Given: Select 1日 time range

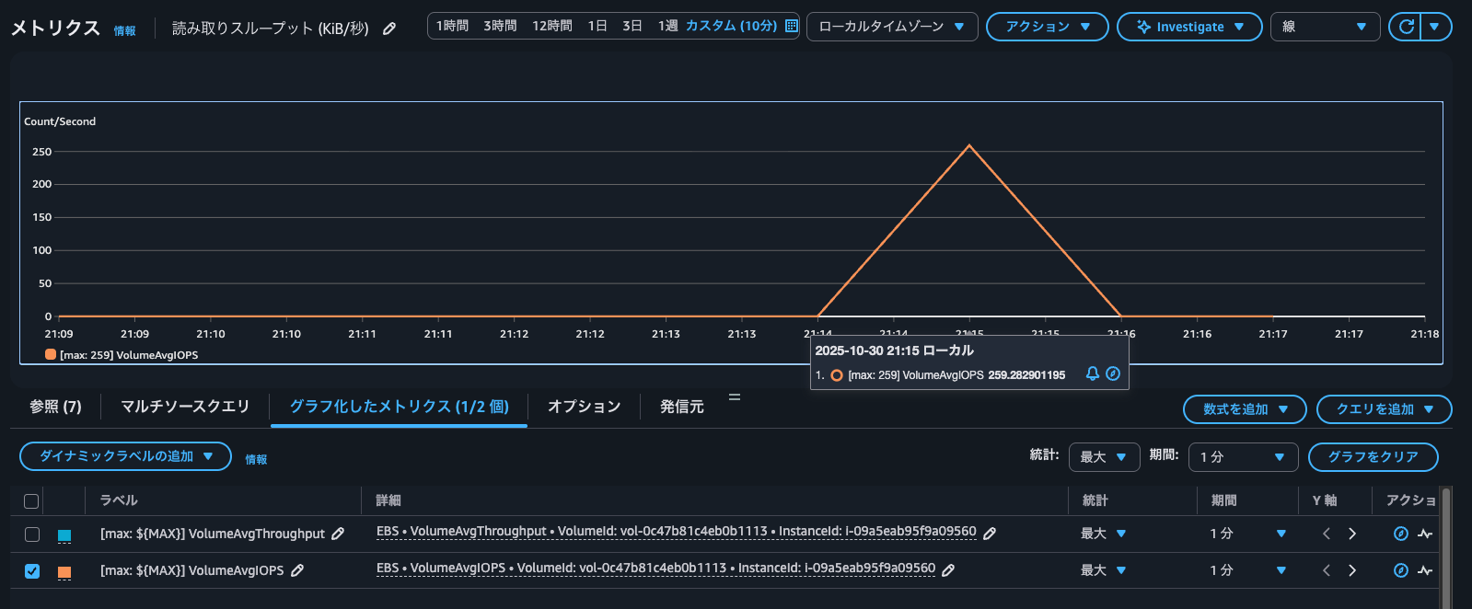Looking at the screenshot, I should (597, 26).
